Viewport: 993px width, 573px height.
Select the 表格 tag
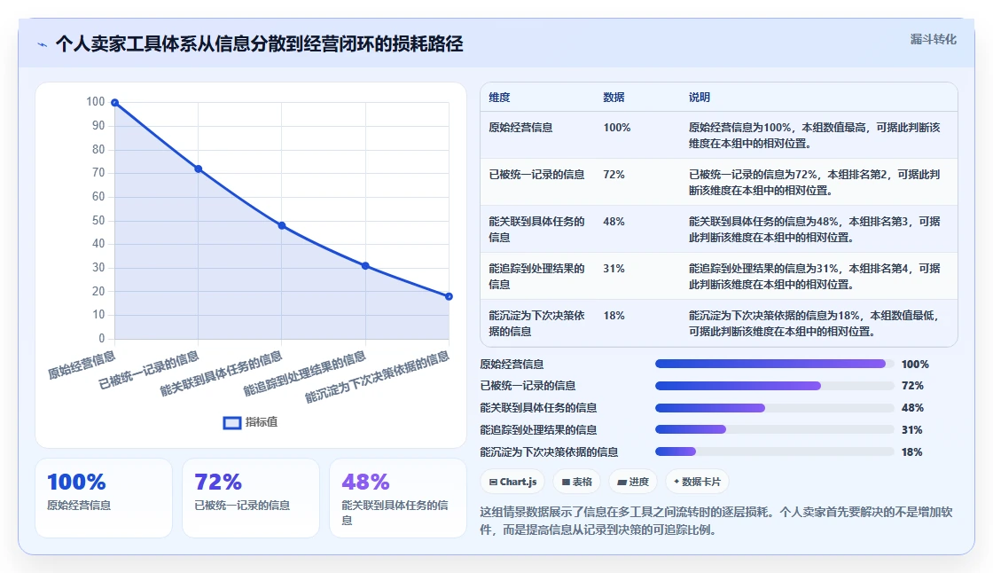click(x=577, y=482)
